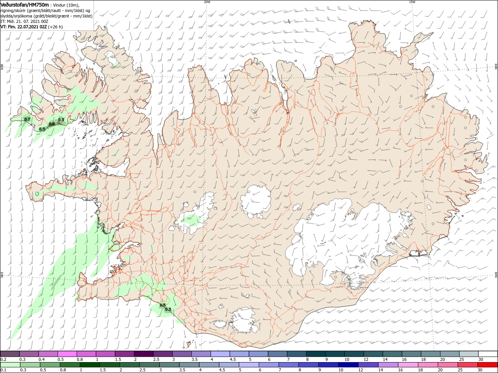Select the pale grey 25 legend swatch
Viewport: 498px width, 373px height.
469,354
